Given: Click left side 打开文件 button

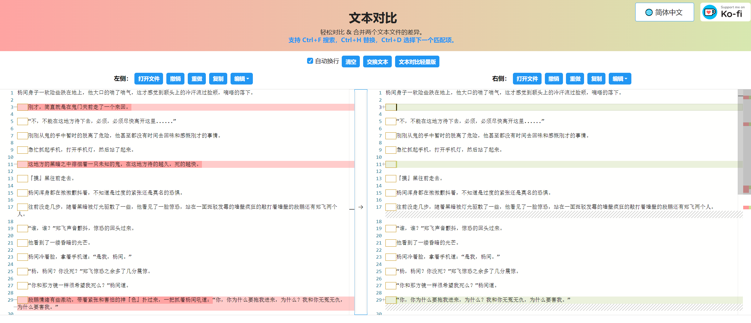Looking at the screenshot, I should [x=149, y=79].
